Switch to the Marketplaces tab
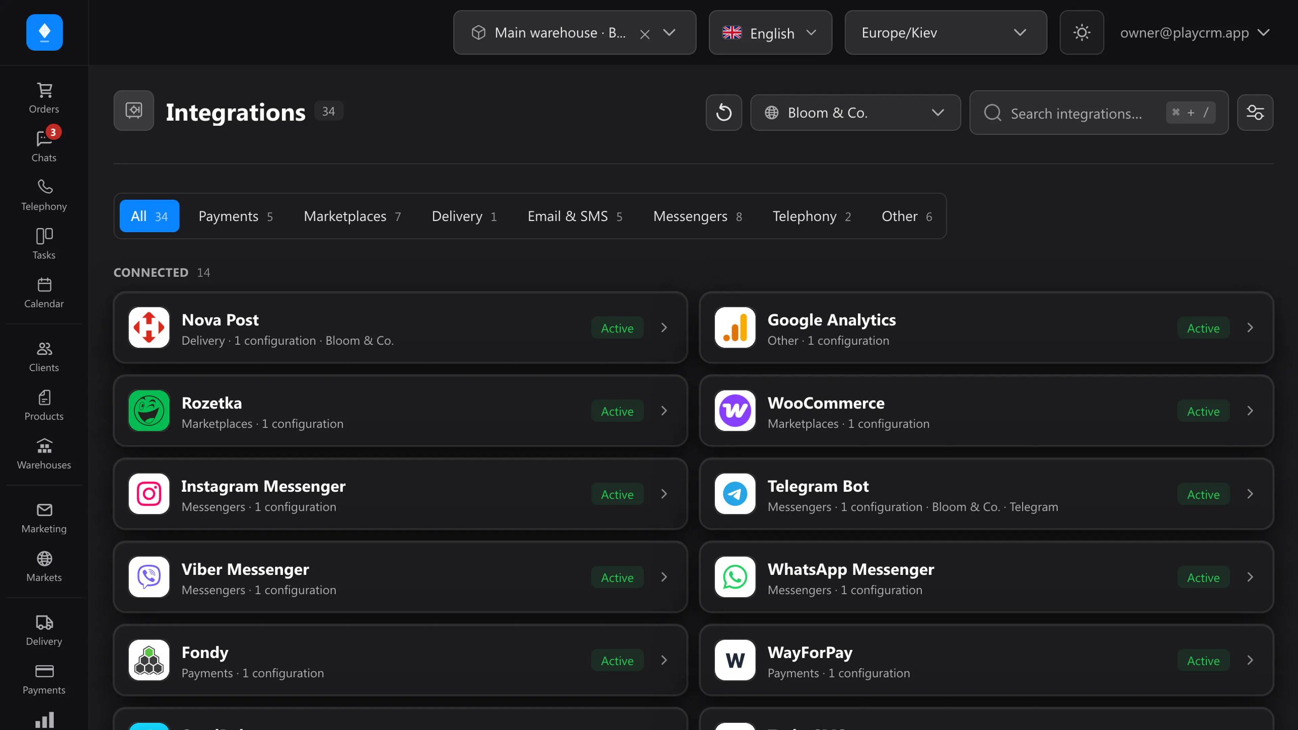 tap(352, 216)
